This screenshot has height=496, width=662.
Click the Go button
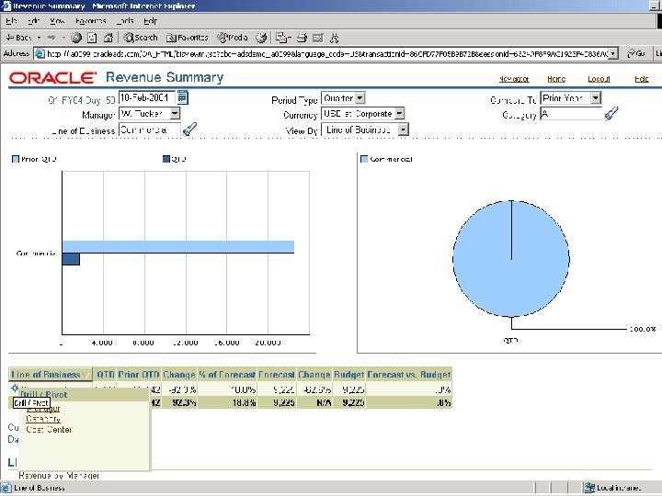[x=636, y=53]
